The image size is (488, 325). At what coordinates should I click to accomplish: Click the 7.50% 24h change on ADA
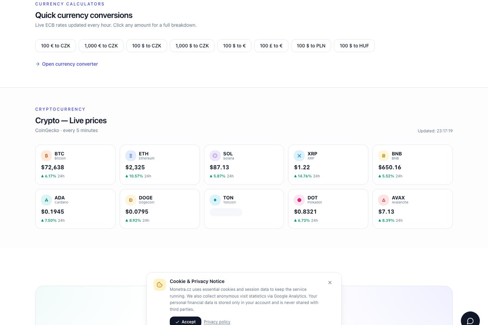click(x=53, y=220)
